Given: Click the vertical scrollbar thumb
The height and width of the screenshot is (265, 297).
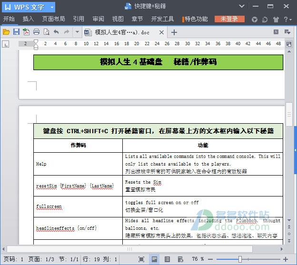Looking at the screenshot, I should [289, 114].
